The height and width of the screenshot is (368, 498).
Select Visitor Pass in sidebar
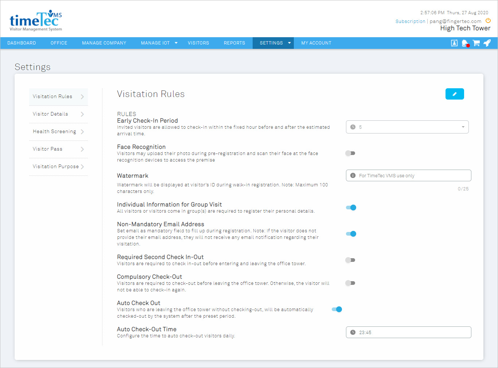[x=59, y=149]
